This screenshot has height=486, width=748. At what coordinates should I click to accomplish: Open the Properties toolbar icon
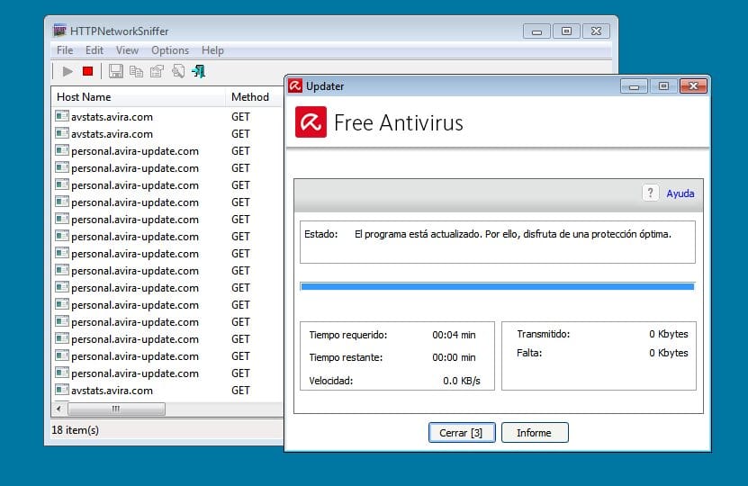[x=157, y=71]
